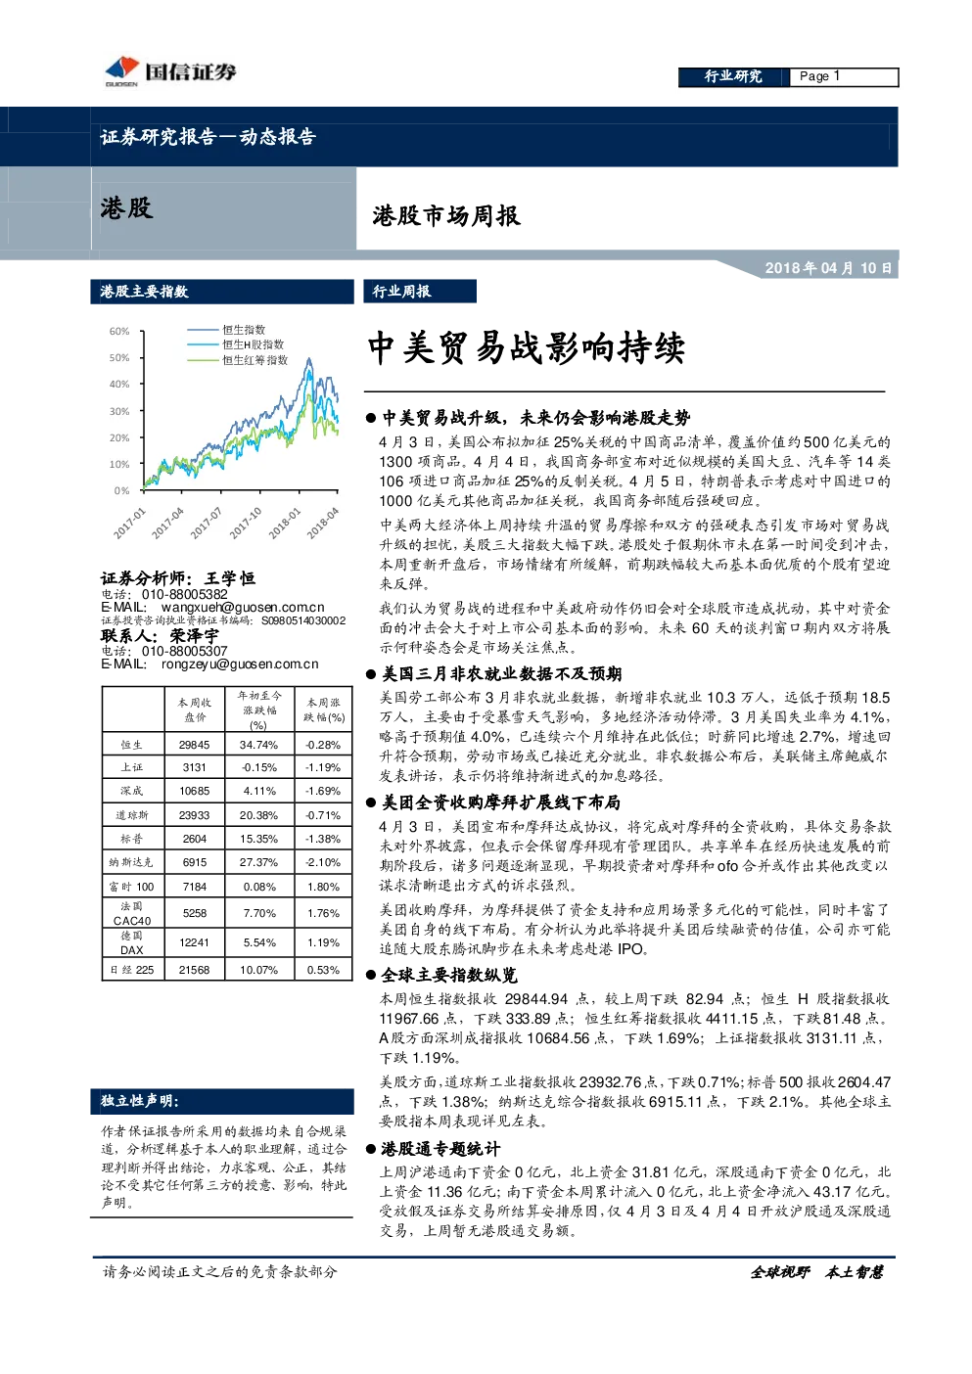Image resolution: width=972 pixels, height=1374 pixels.
Task: Click the headline 中美贸易战影响持续
Action: (527, 347)
